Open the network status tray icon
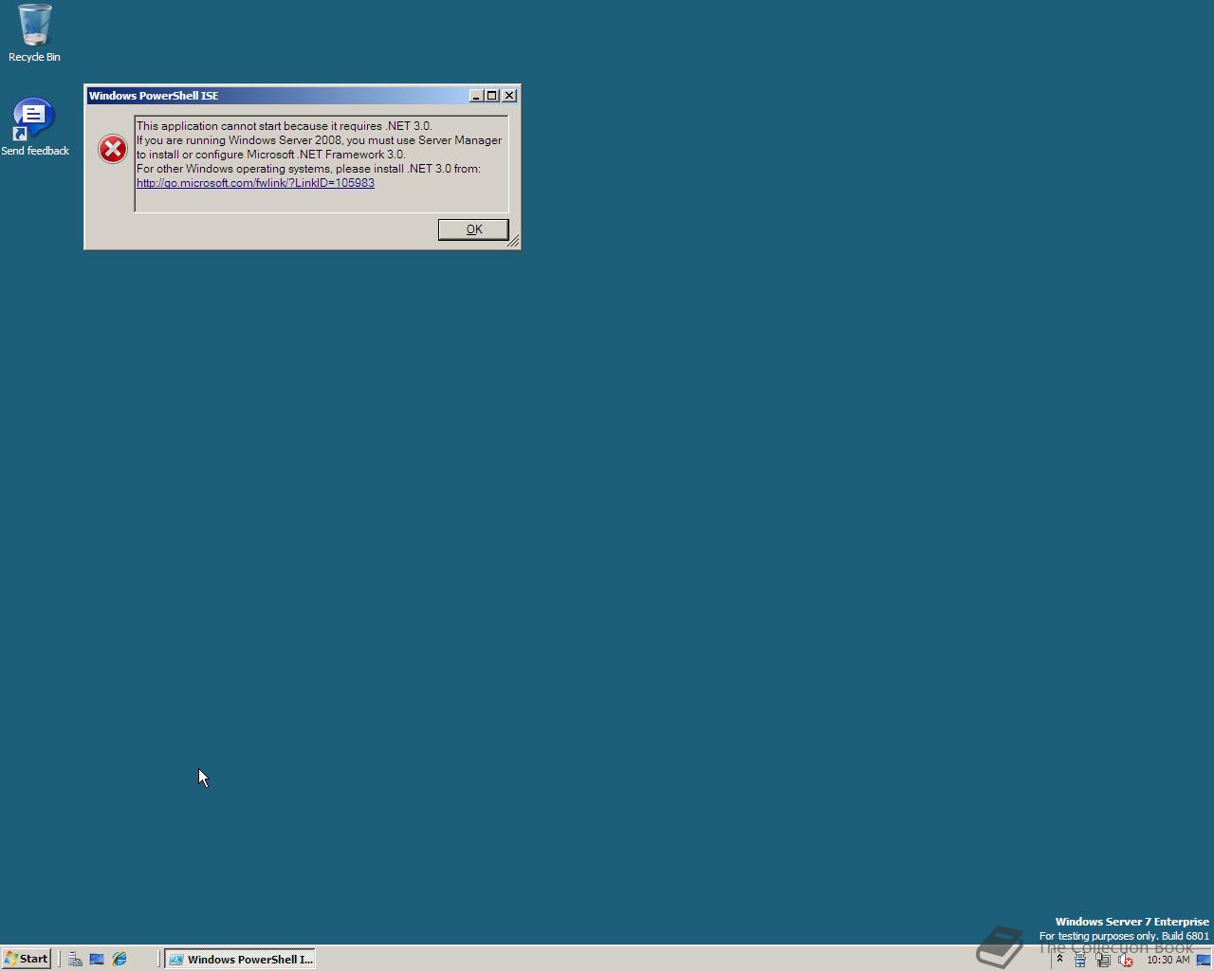Viewport: 1214px width, 971px height. [1103, 961]
